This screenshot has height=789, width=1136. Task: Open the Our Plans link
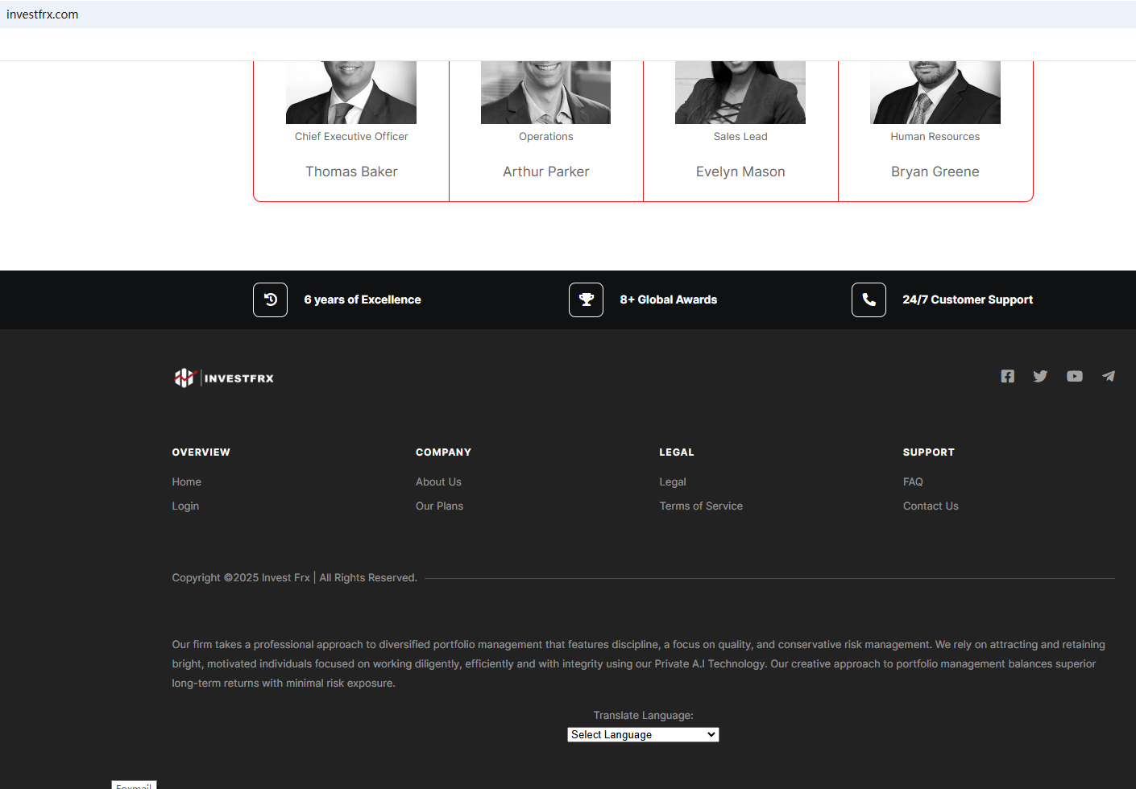pos(439,506)
